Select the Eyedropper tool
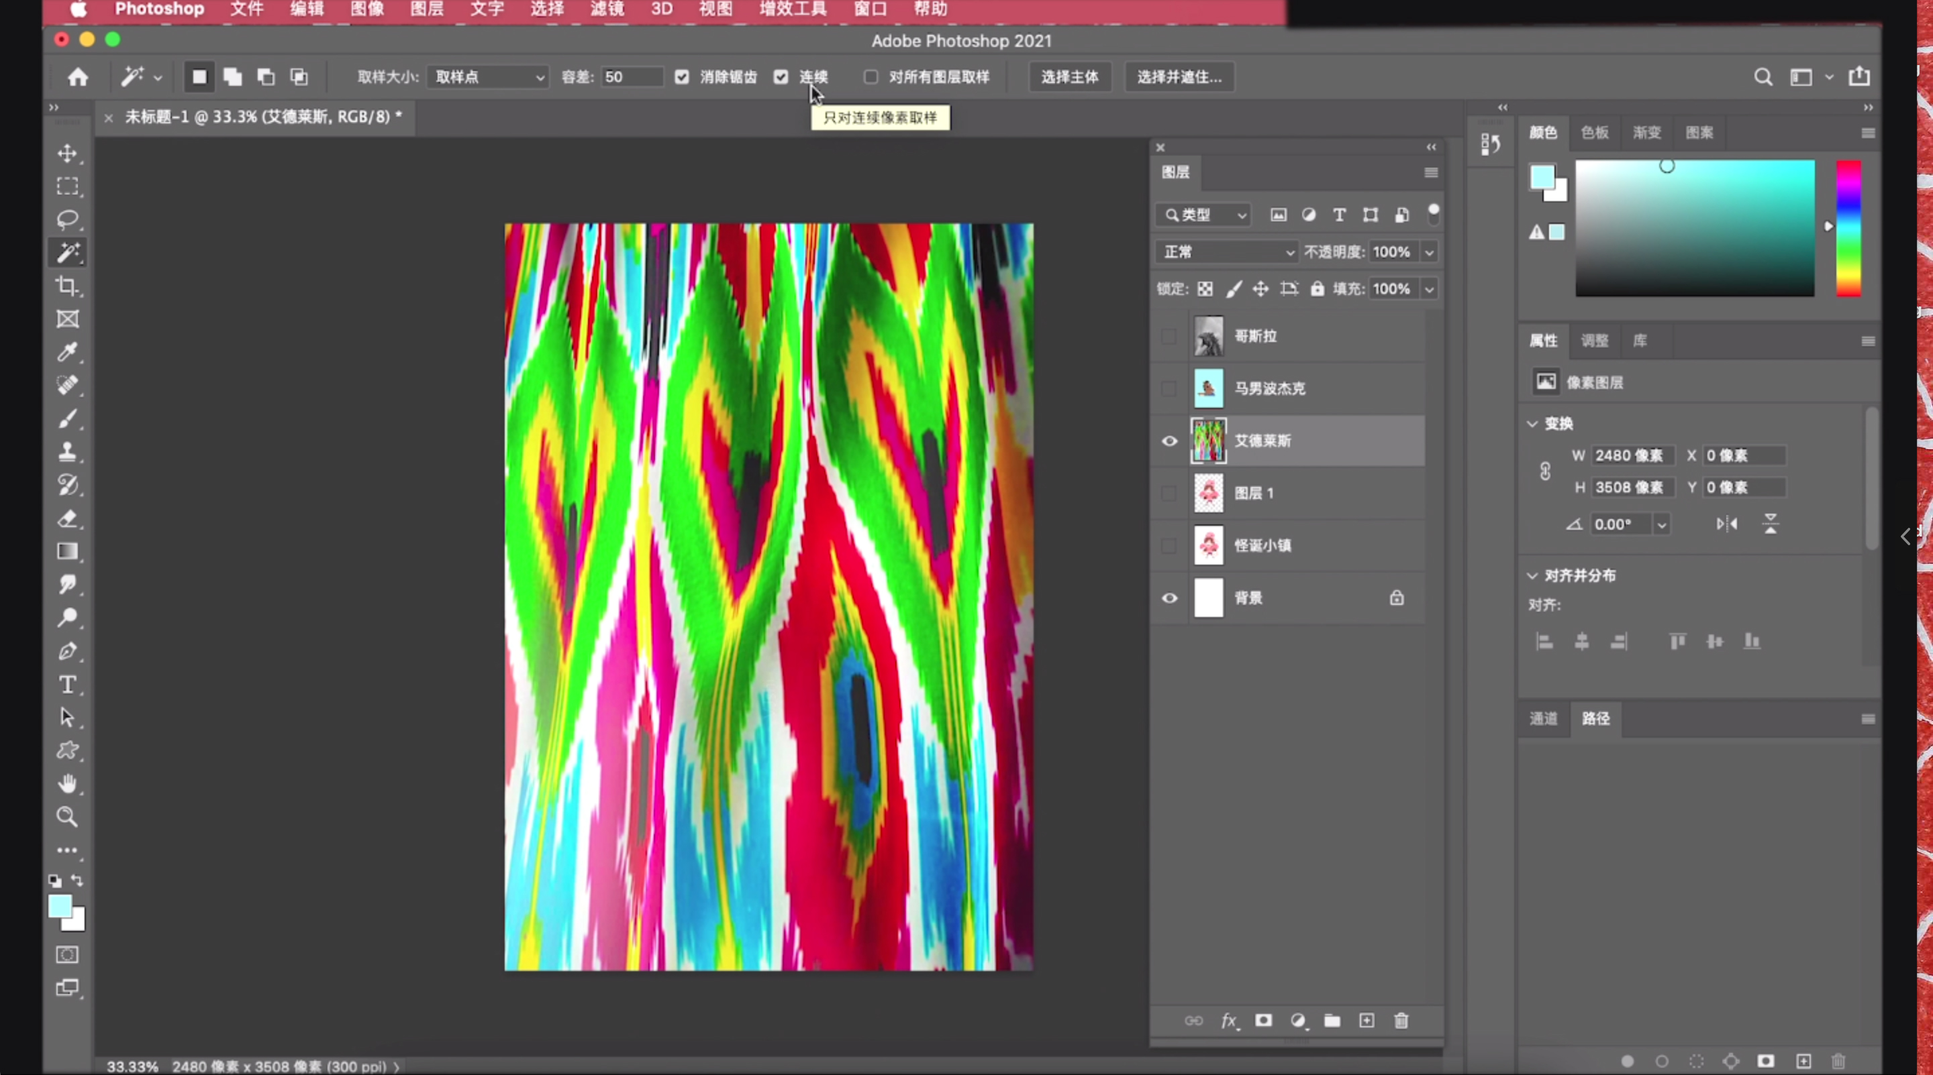The height and width of the screenshot is (1075, 1933). pyautogui.click(x=68, y=351)
